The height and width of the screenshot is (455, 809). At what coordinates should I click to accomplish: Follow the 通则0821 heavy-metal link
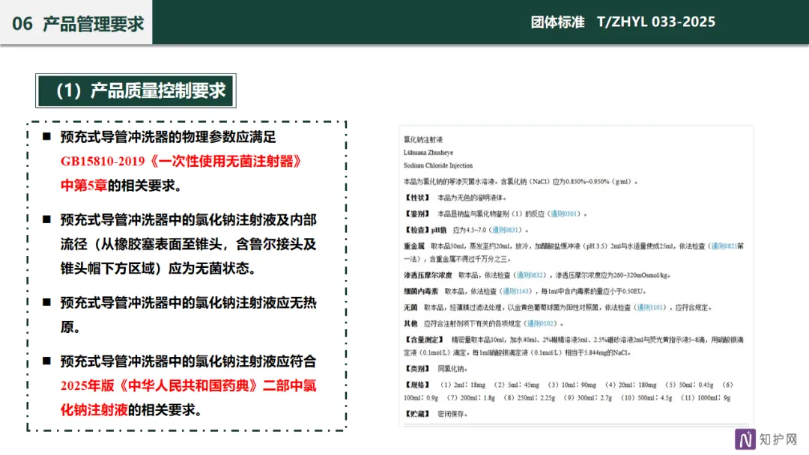(724, 246)
